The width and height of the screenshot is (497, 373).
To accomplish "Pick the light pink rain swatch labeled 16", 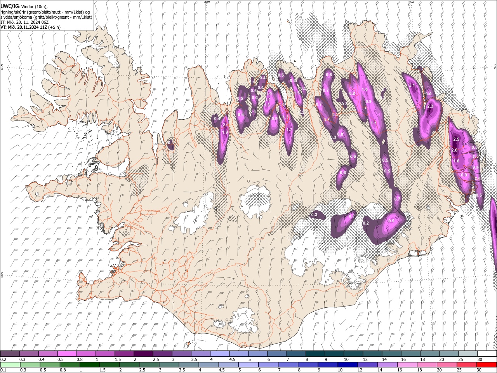I will (407, 364).
